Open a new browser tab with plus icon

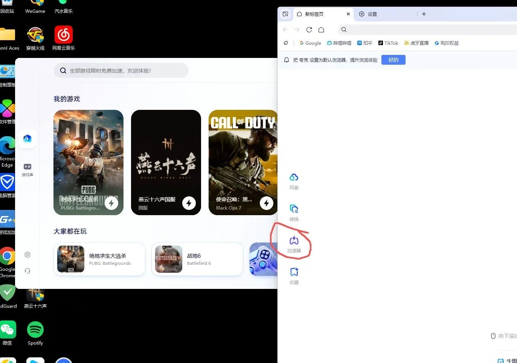click(424, 14)
